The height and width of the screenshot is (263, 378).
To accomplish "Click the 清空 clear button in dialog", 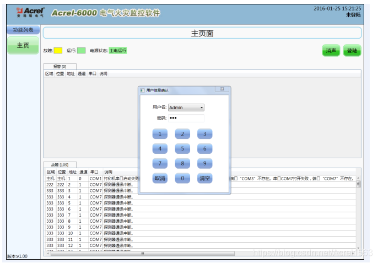I will click(204, 178).
